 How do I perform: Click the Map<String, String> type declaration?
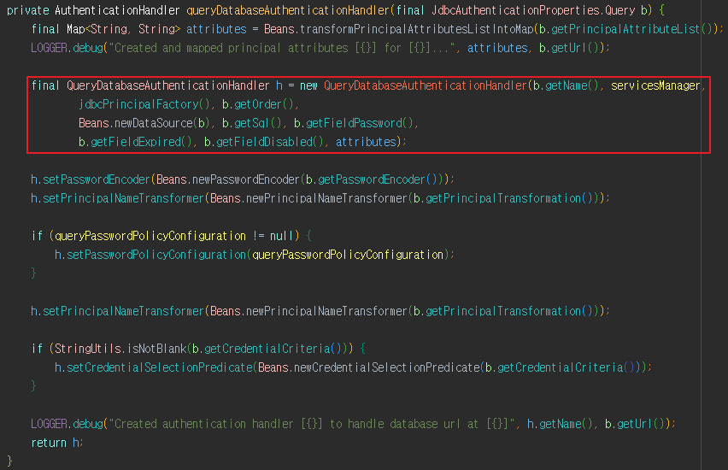point(123,29)
